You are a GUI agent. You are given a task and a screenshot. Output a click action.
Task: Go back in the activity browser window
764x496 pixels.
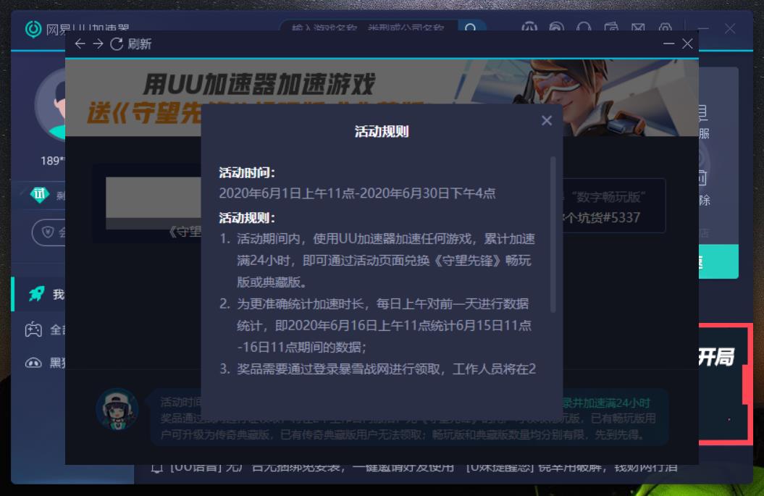pyautogui.click(x=80, y=44)
